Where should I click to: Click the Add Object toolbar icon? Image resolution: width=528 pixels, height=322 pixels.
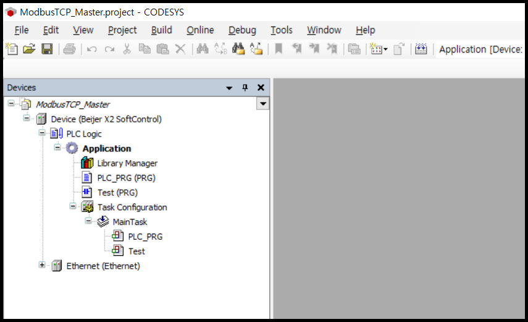[x=376, y=49]
